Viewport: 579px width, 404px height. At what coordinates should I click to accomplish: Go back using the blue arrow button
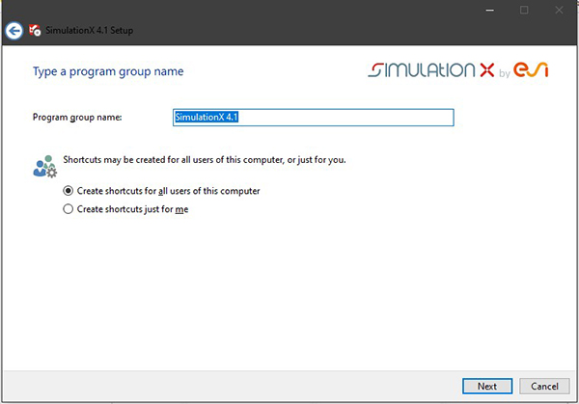tap(14, 31)
